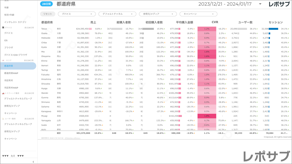Open the キャンペーン filter dropdown
Image resolution: width=292 pixels, height=164 pixels.
[x=198, y=14]
